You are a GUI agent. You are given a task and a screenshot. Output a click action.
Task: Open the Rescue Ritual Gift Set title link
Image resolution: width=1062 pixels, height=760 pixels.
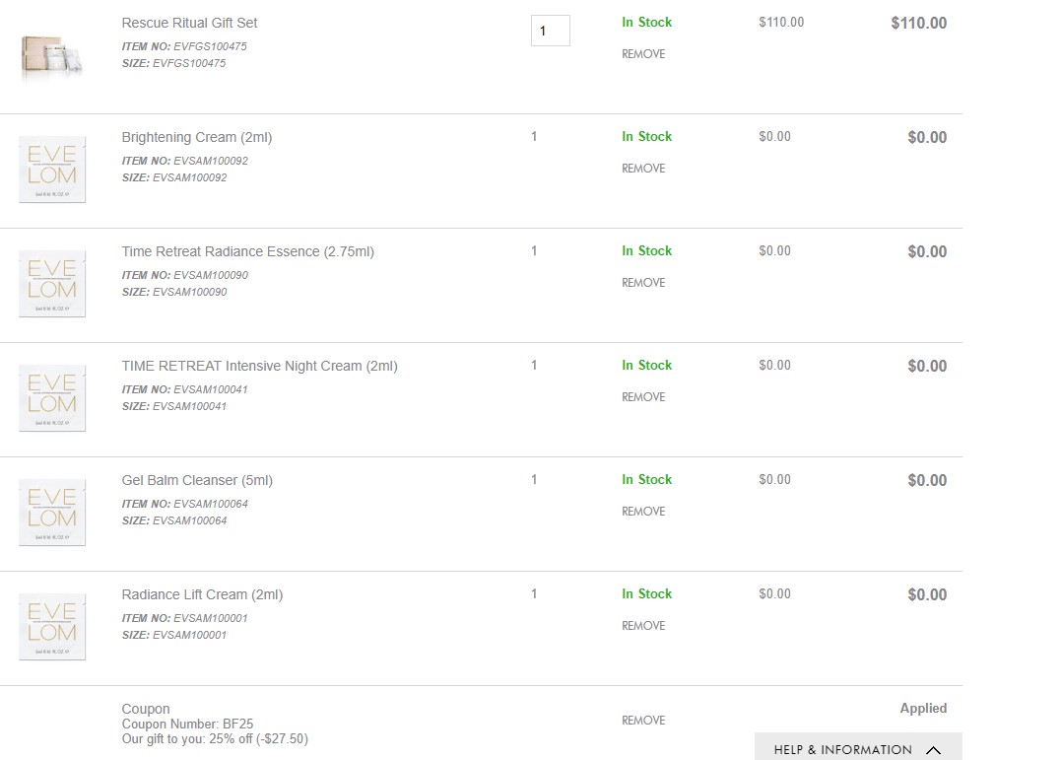coord(189,23)
